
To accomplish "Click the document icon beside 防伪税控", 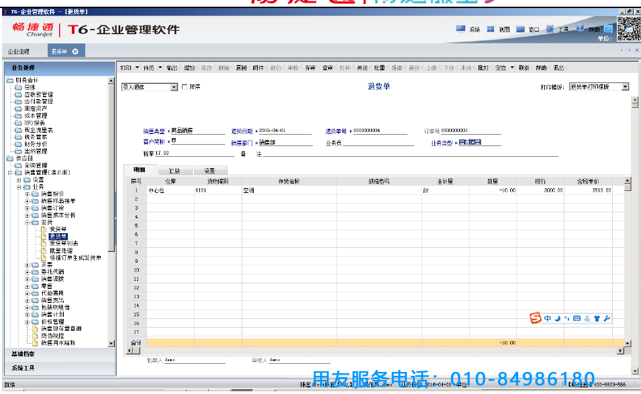I will (x=35, y=336).
